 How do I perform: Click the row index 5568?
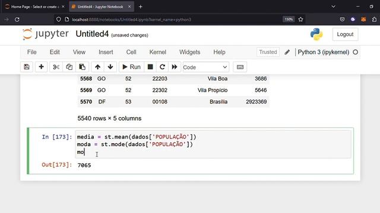[86, 79]
